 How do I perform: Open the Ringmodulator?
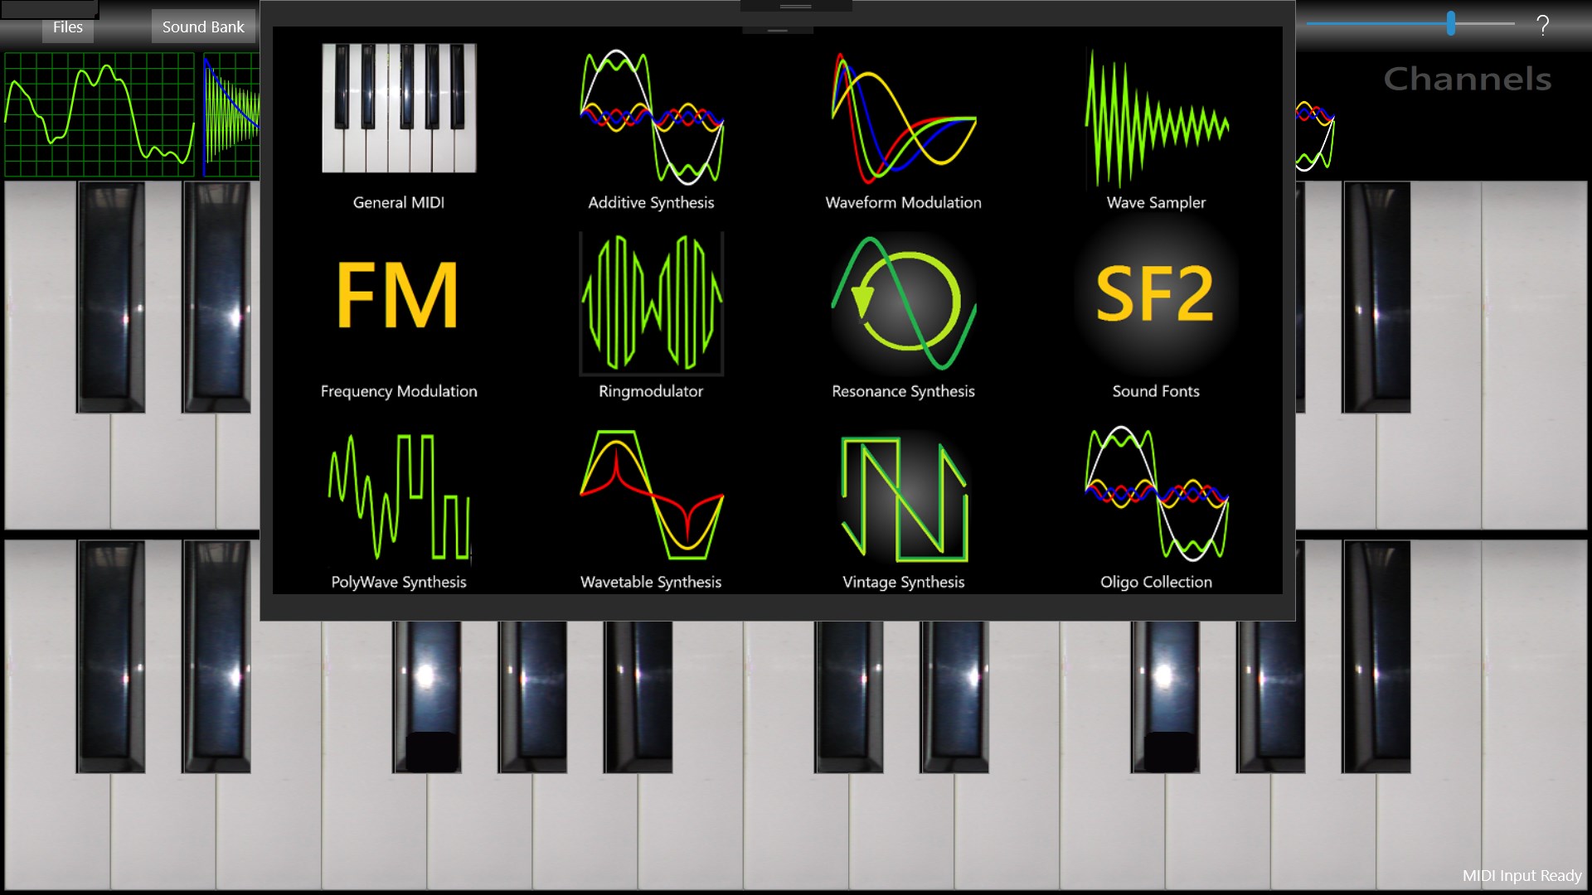pyautogui.click(x=650, y=303)
